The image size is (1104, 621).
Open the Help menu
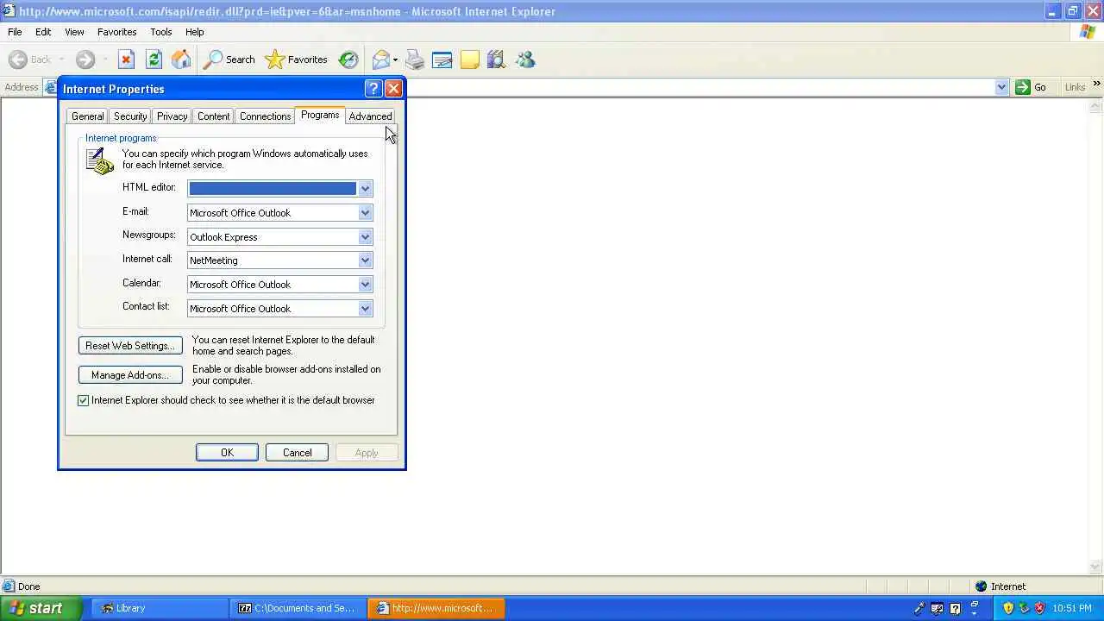(195, 32)
